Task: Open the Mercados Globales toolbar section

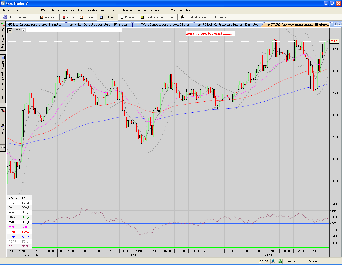Action: (x=18, y=17)
